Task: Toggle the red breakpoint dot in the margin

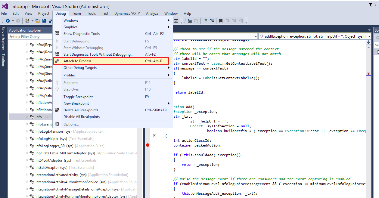Action: pos(148,145)
